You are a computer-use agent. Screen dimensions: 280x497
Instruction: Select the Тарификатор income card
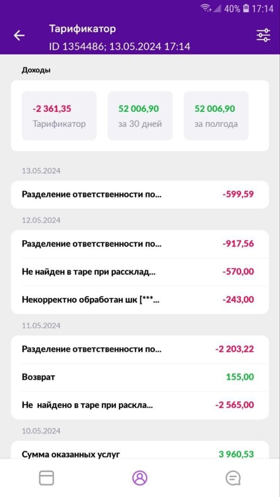(59, 116)
